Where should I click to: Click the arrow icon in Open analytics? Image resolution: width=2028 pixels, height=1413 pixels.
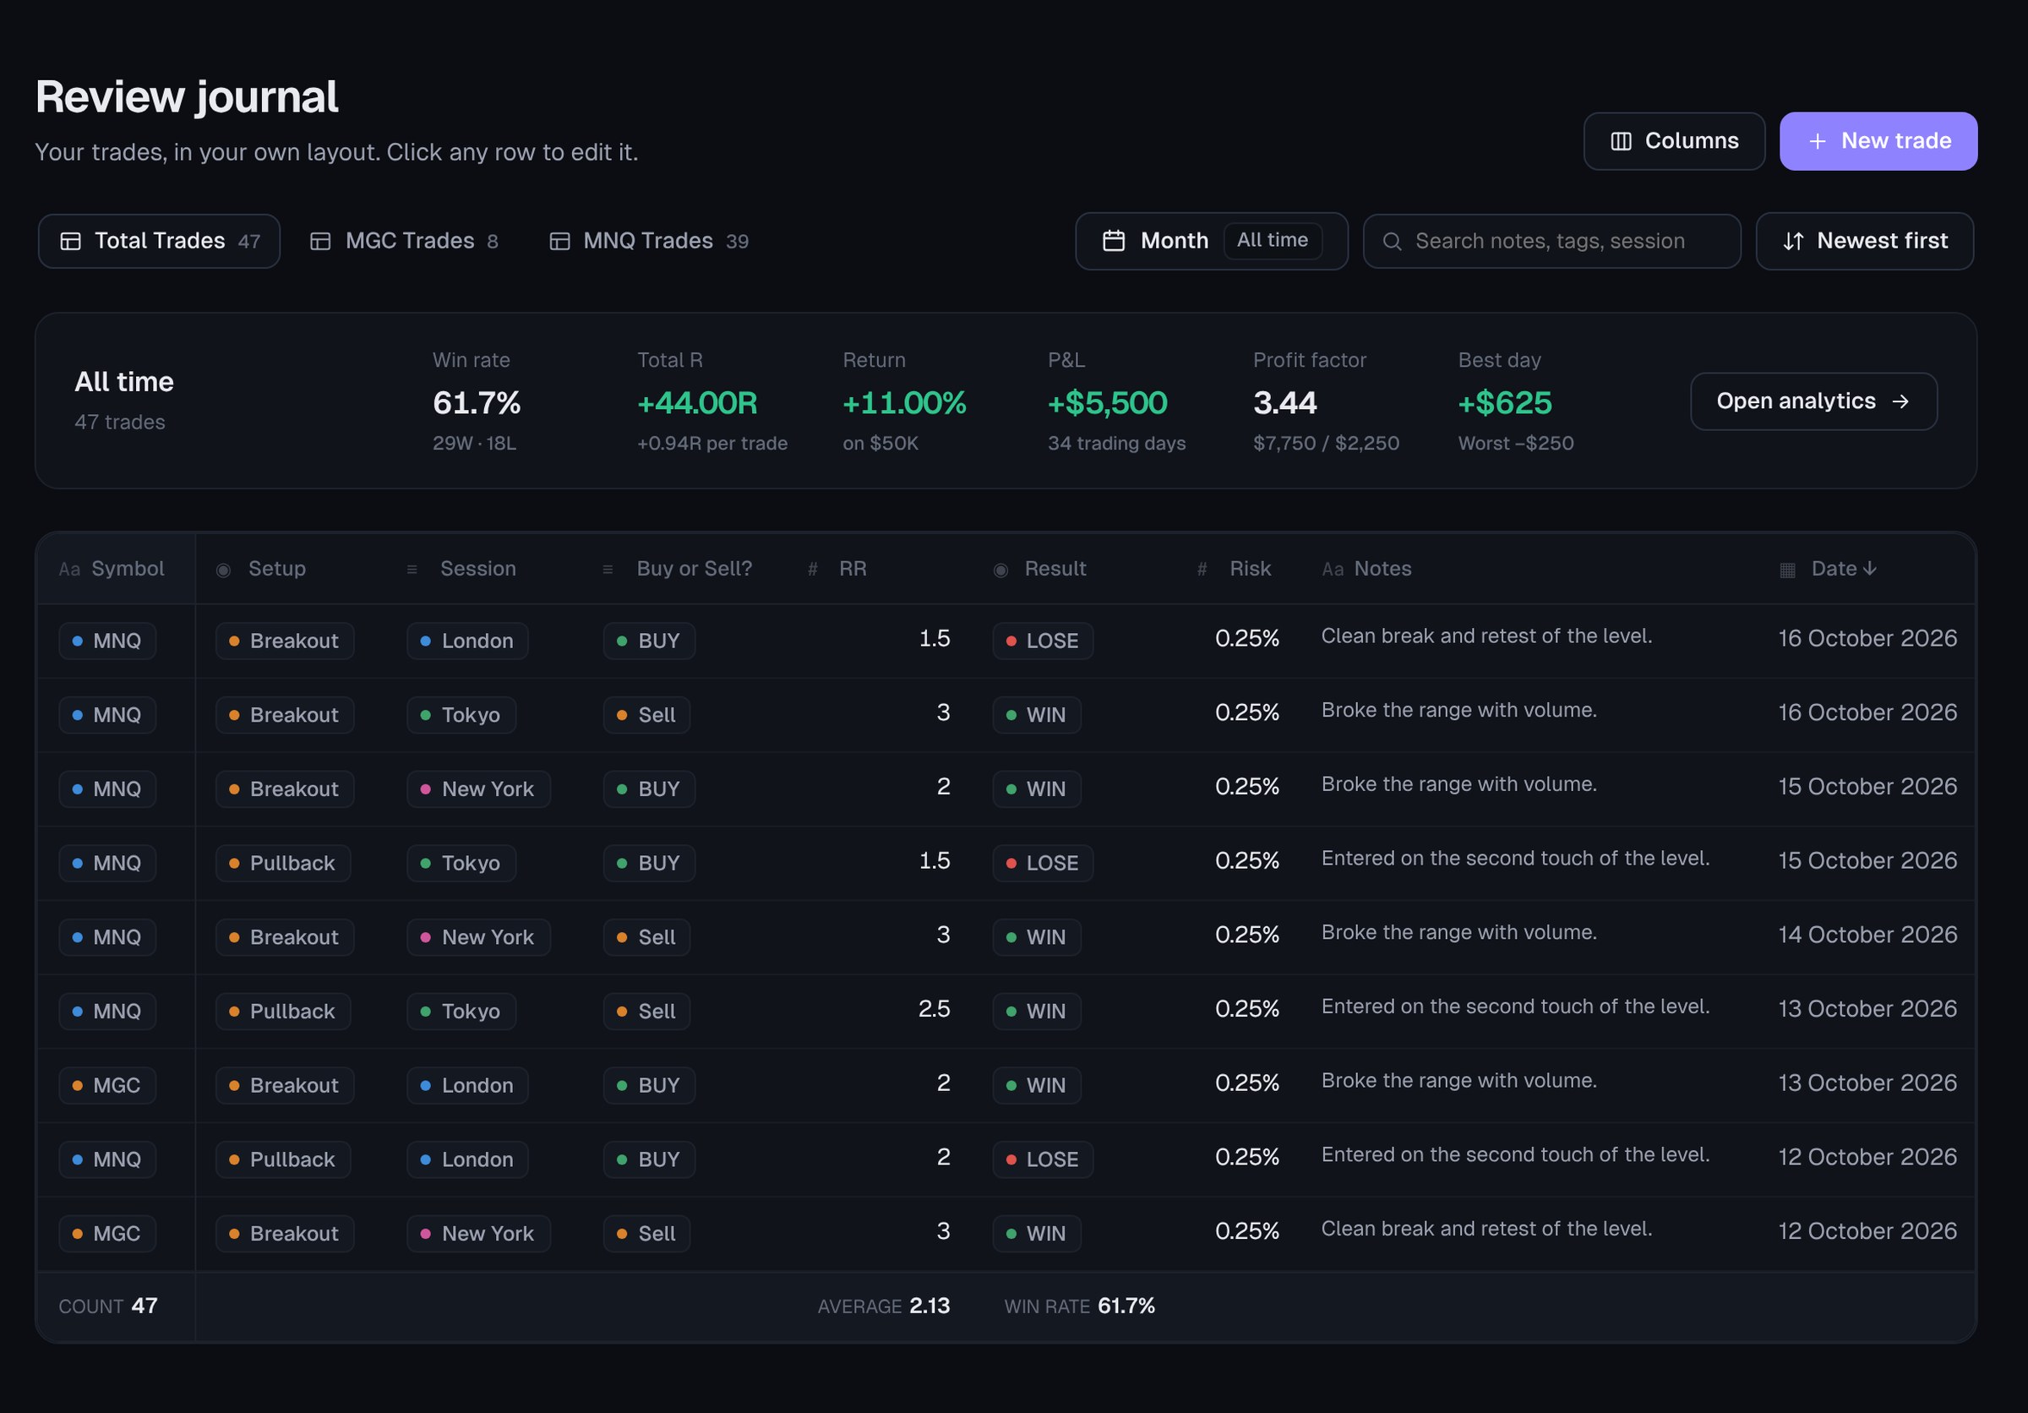pos(1900,401)
